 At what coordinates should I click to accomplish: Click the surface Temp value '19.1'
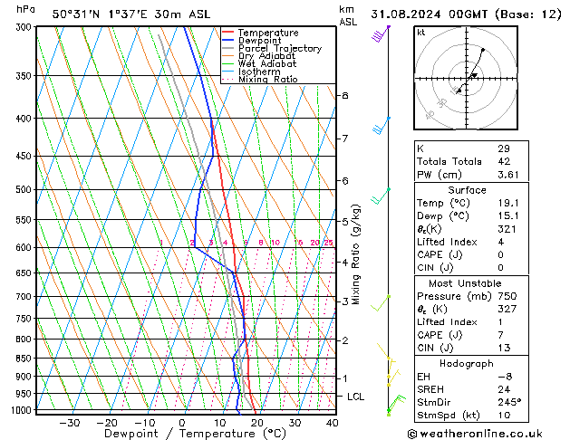[x=508, y=203]
